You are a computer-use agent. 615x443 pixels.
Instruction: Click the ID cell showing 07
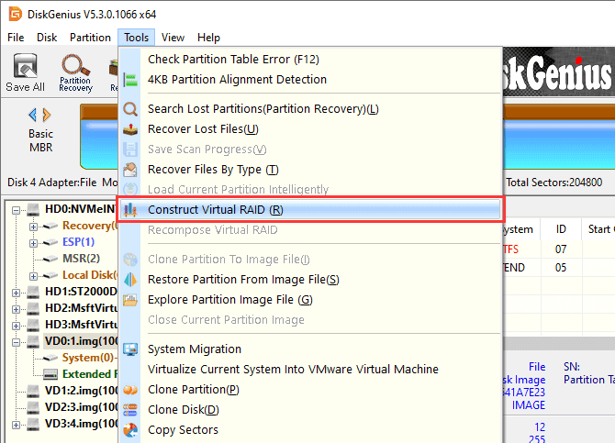click(561, 249)
